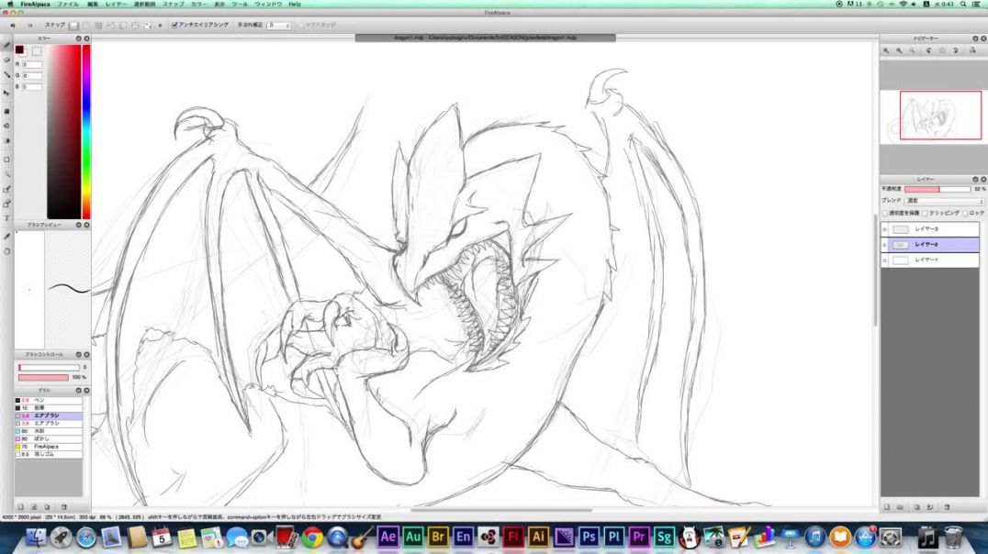Open the Help menu
This screenshot has height=554, width=988.
(294, 4)
